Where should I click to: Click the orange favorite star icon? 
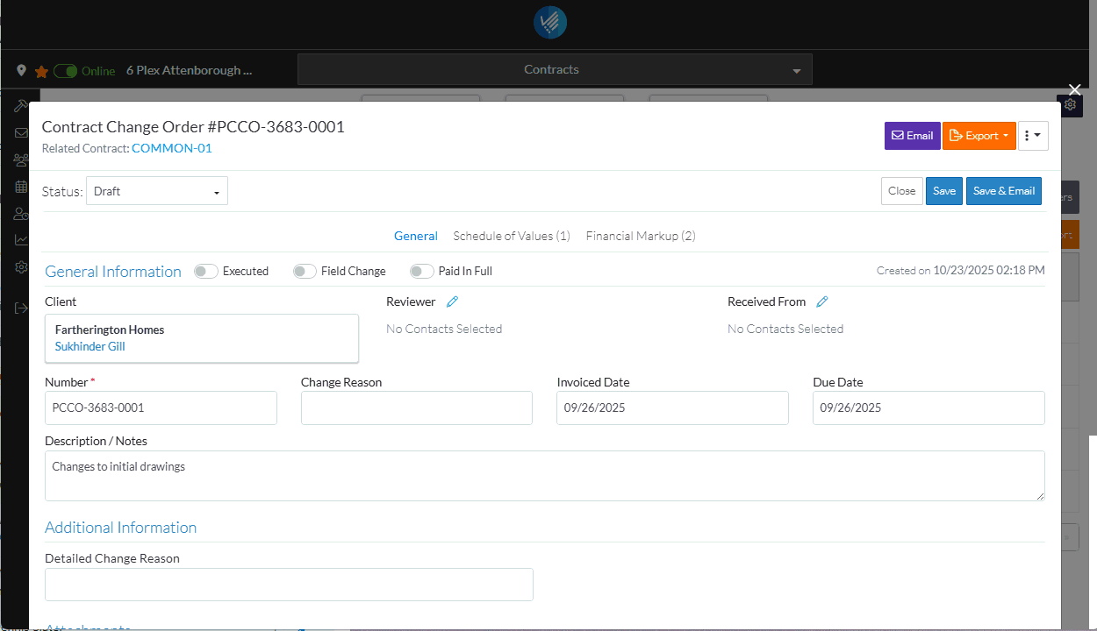point(41,71)
